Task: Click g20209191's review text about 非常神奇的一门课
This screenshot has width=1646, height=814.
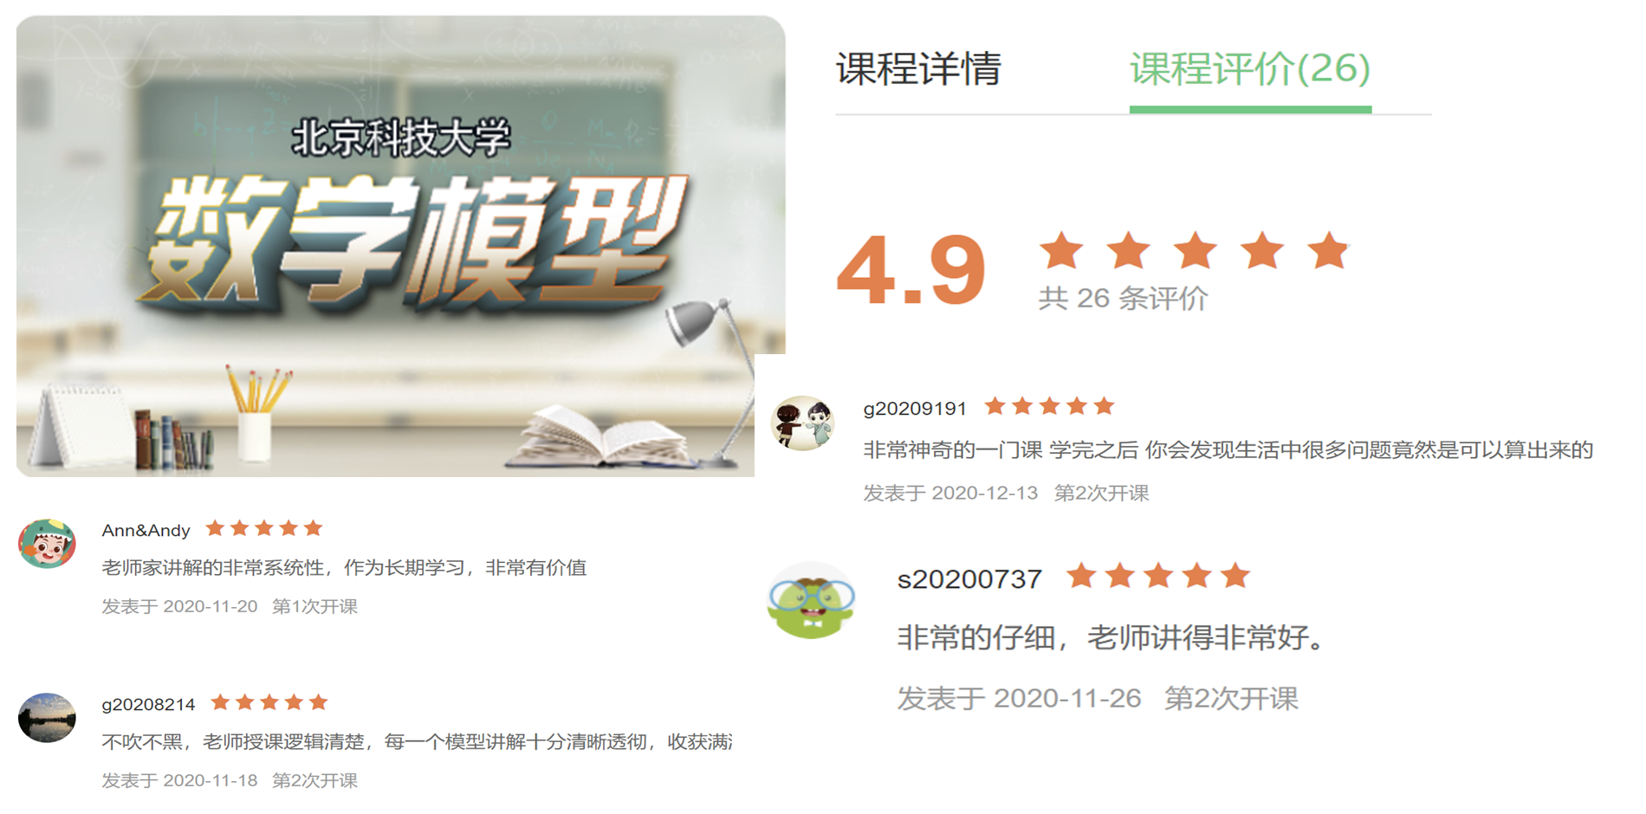Action: [1228, 449]
